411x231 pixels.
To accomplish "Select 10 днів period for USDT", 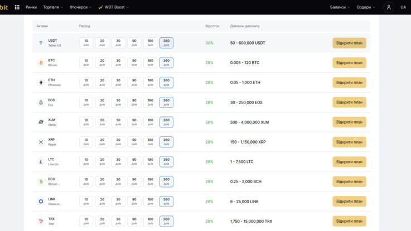I will tap(86, 43).
